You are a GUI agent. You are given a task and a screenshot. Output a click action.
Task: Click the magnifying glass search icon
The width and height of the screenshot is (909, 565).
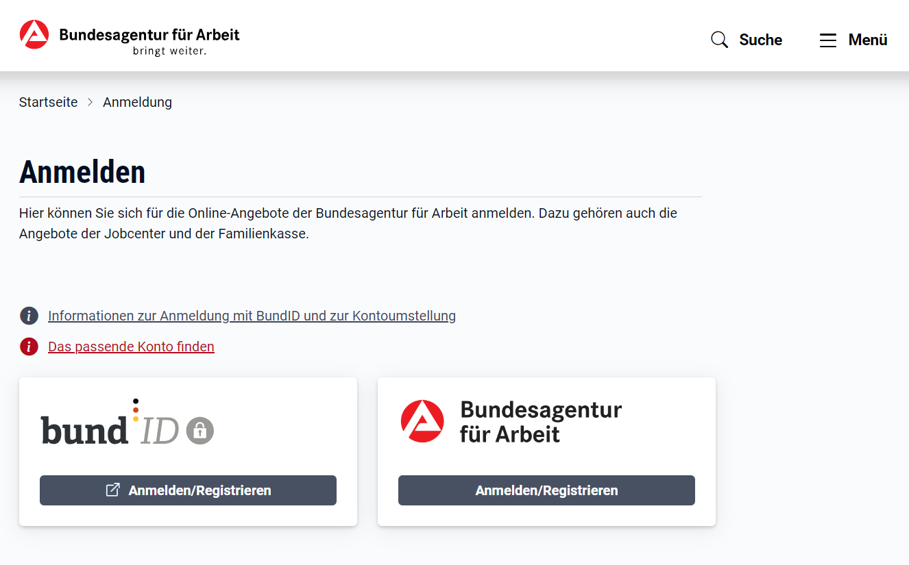pos(719,40)
